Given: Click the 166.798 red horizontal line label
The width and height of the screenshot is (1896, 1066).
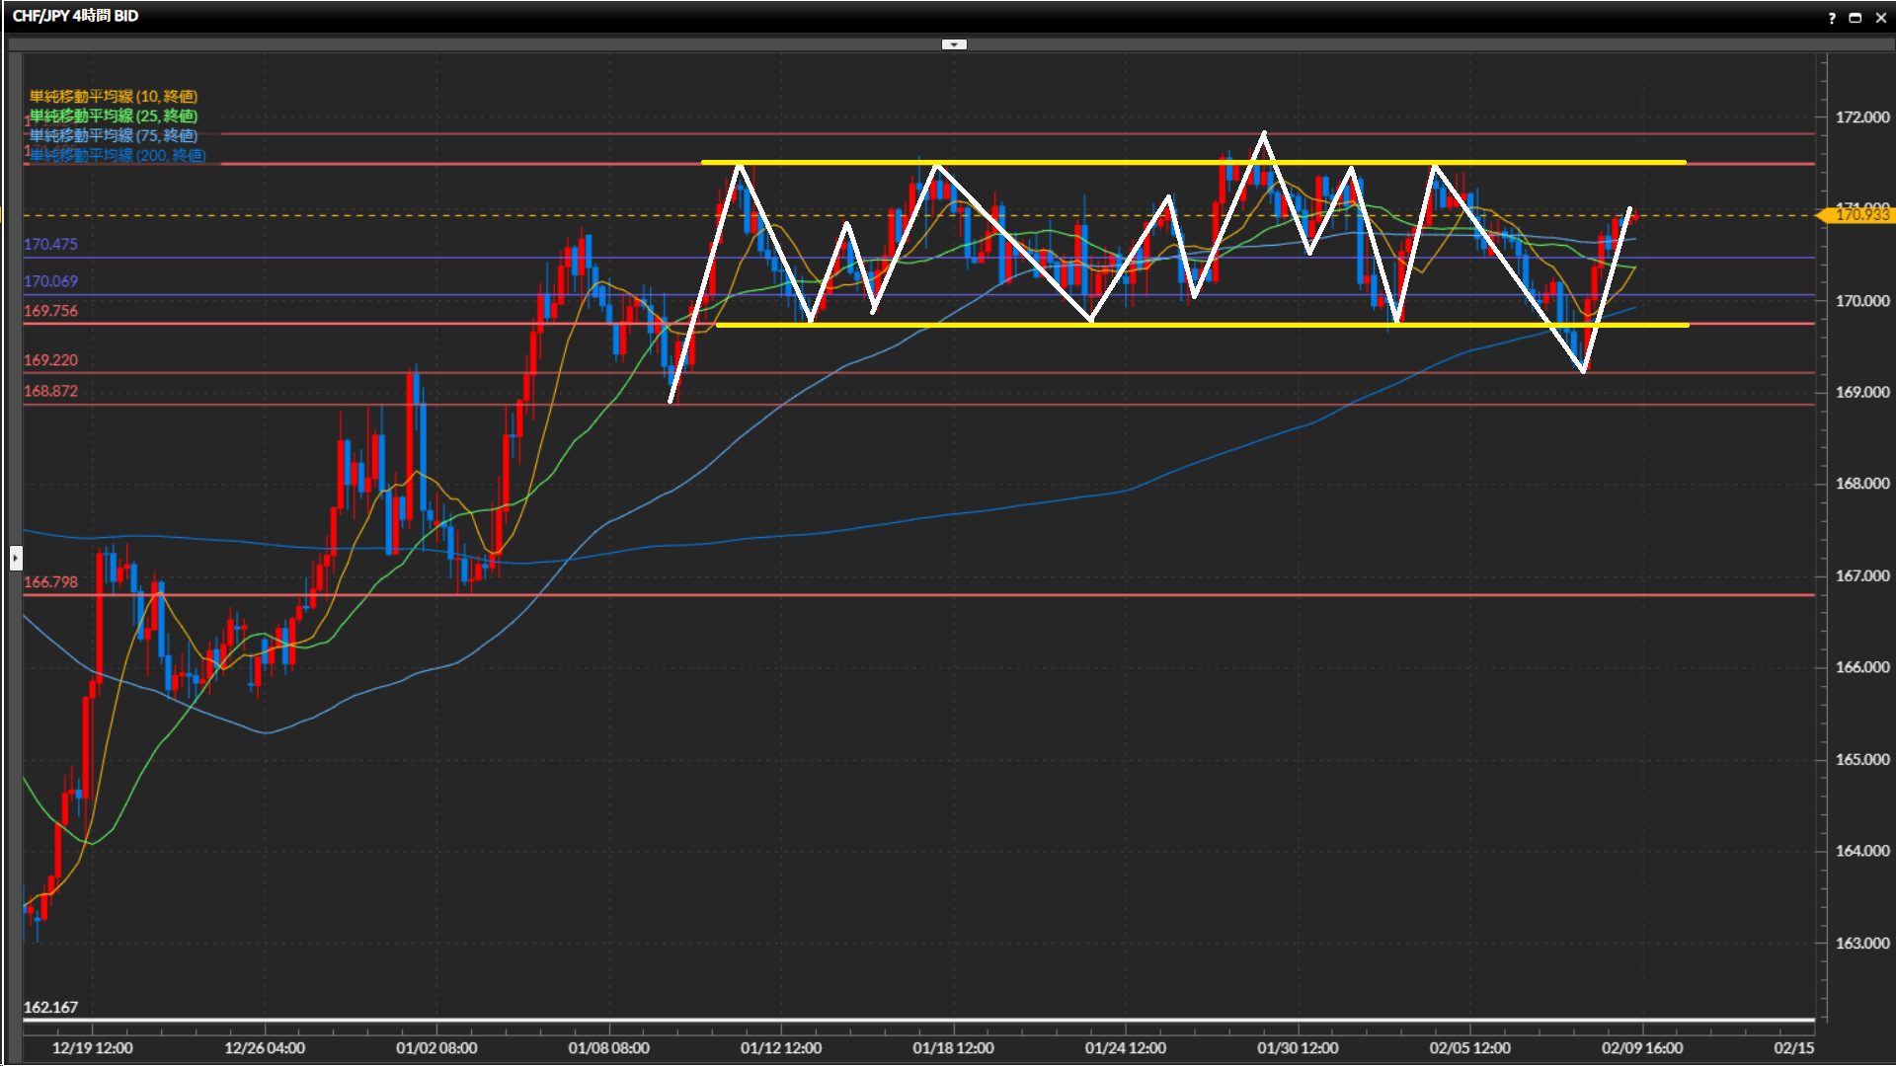Looking at the screenshot, I should point(50,582).
